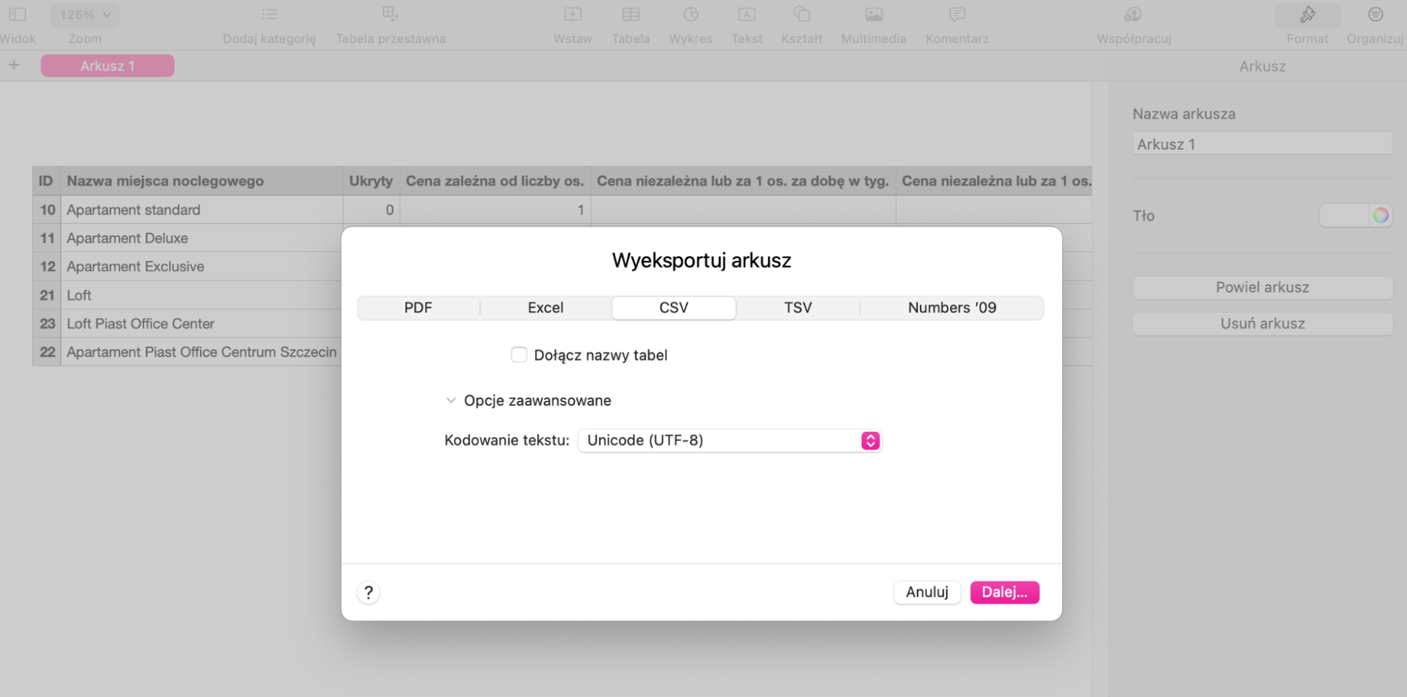This screenshot has height=697, width=1407.
Task: Collapse the Opcje zaawansowane section
Action: pyautogui.click(x=450, y=400)
